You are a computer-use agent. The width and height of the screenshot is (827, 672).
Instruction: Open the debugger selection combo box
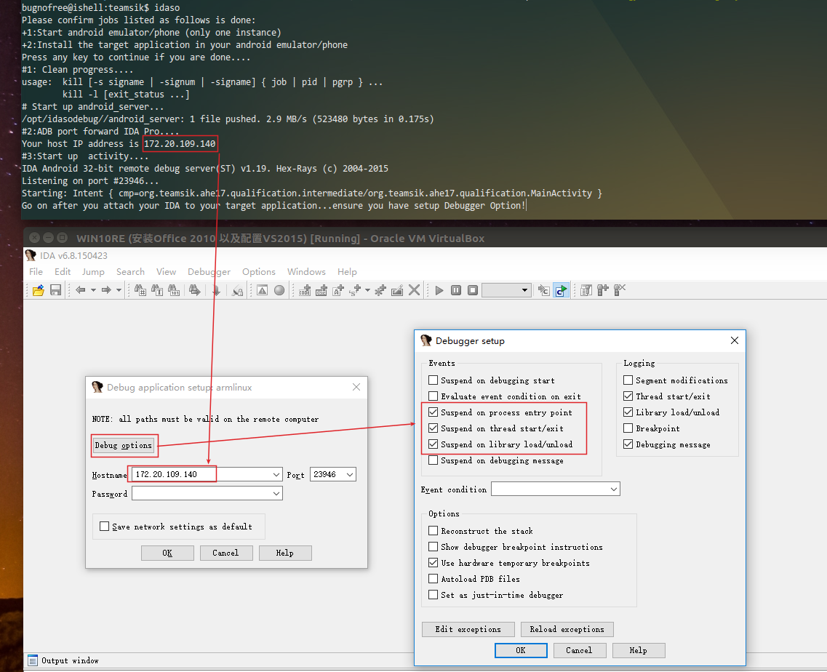506,290
